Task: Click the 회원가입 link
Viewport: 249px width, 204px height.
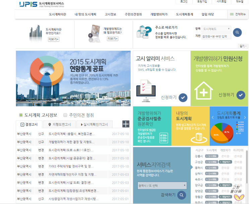Action: pos(202,2)
